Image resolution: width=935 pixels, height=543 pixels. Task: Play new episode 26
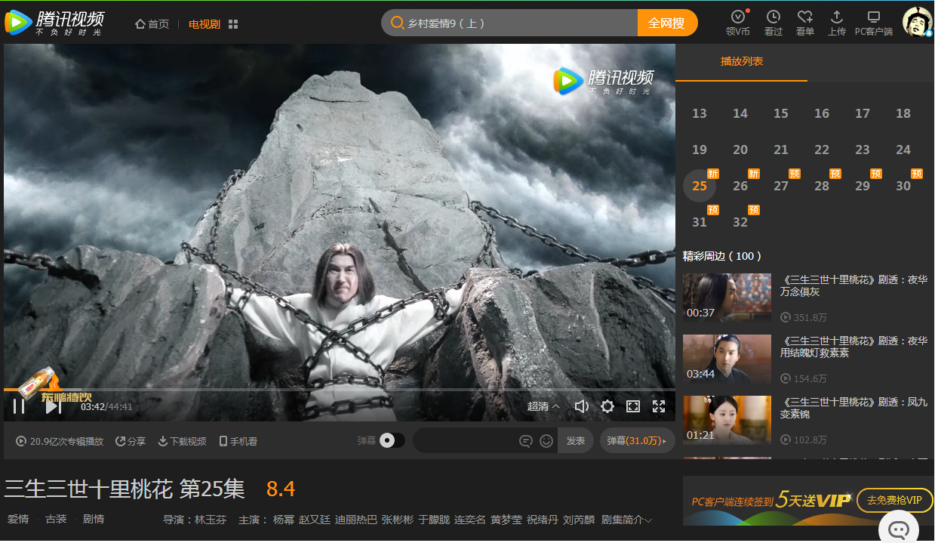pyautogui.click(x=740, y=186)
